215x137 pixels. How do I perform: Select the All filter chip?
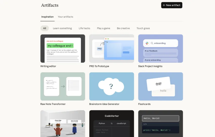point(45,28)
